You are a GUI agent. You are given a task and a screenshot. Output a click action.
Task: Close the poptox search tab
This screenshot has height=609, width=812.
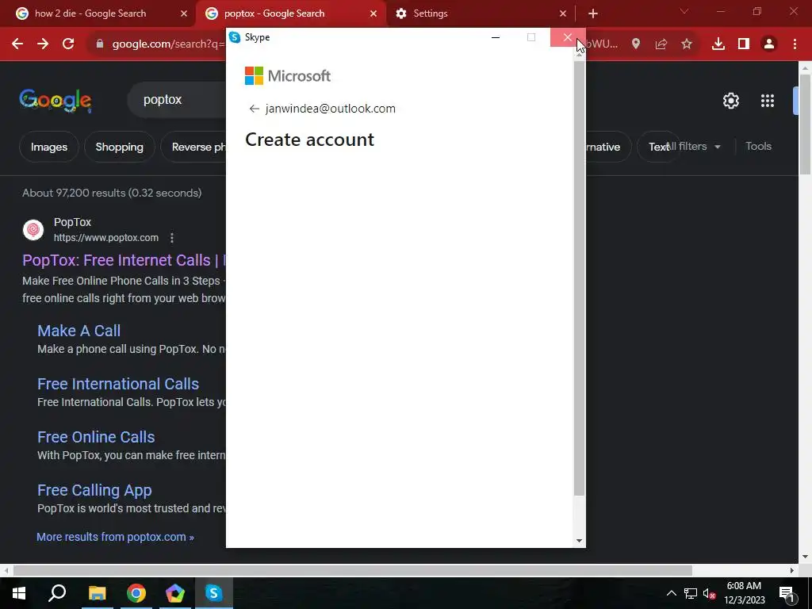pyautogui.click(x=373, y=13)
